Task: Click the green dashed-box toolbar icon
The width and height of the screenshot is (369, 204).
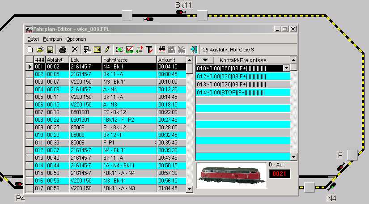Action: click(120, 49)
